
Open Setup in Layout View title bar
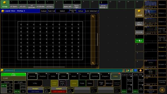point(81,11)
